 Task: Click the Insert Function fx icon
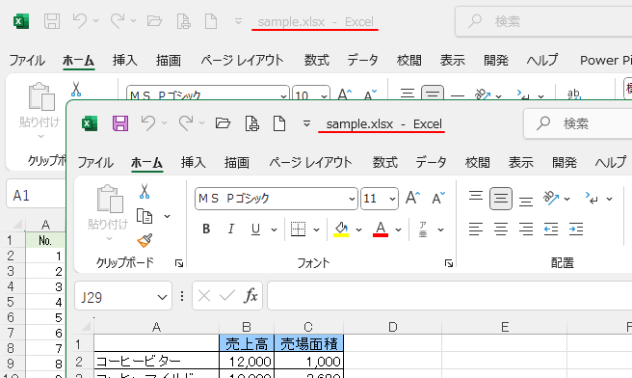[250, 296]
